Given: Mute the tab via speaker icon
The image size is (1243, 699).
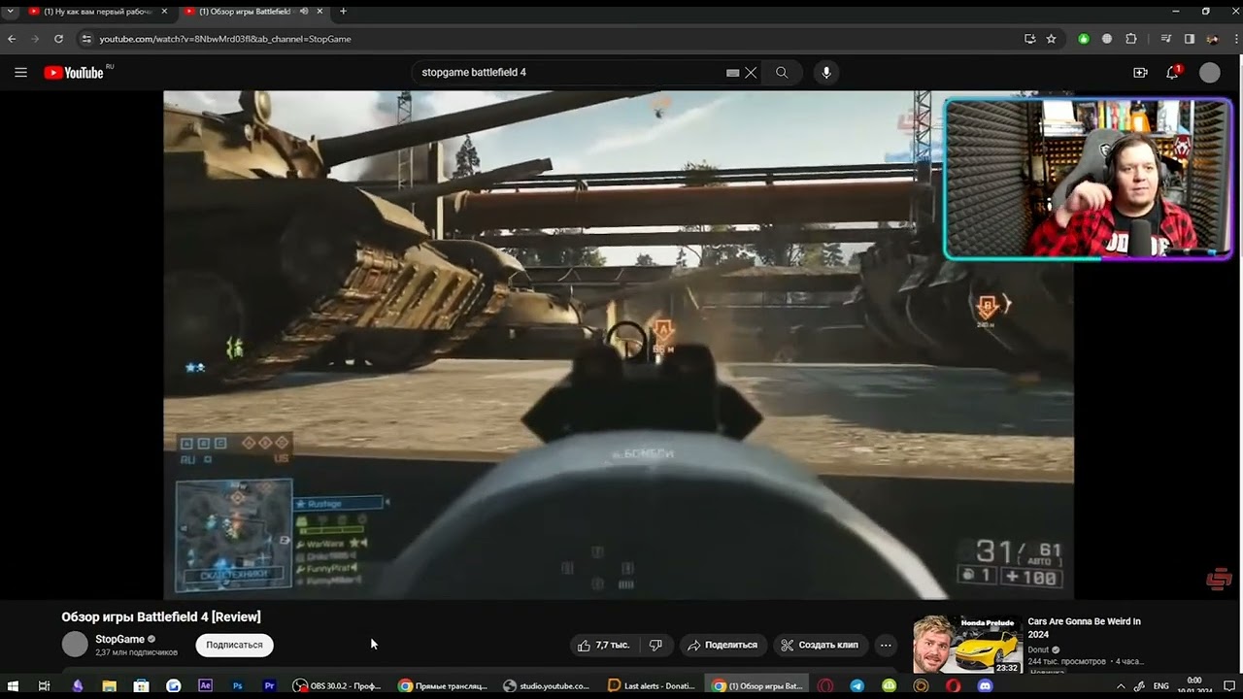Looking at the screenshot, I should (x=305, y=12).
